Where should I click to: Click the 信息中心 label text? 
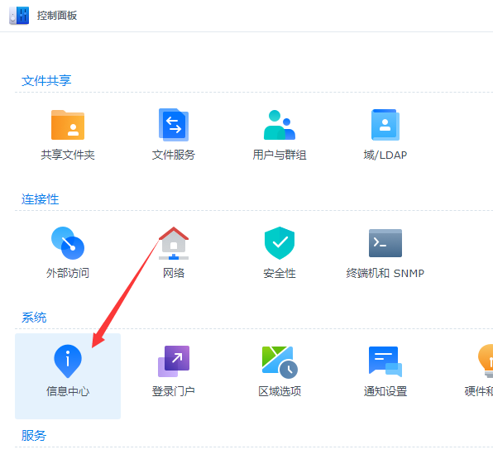click(x=68, y=391)
